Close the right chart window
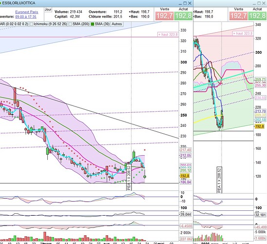 coord(264,3)
